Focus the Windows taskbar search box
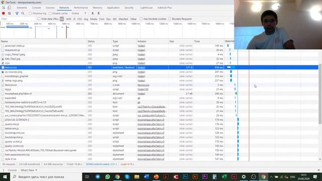 [x=46, y=176]
